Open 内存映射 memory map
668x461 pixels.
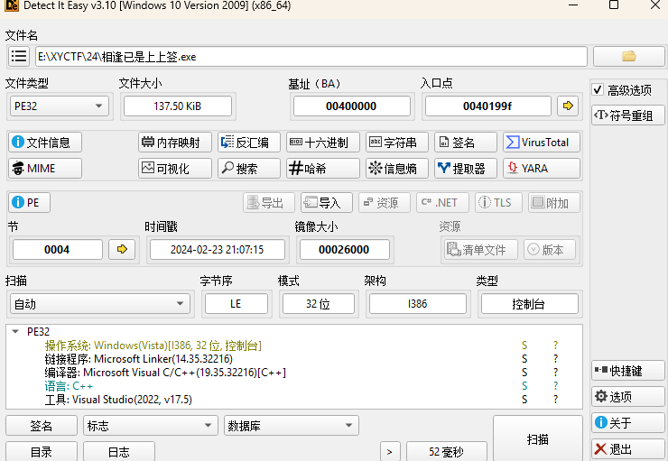(x=174, y=143)
